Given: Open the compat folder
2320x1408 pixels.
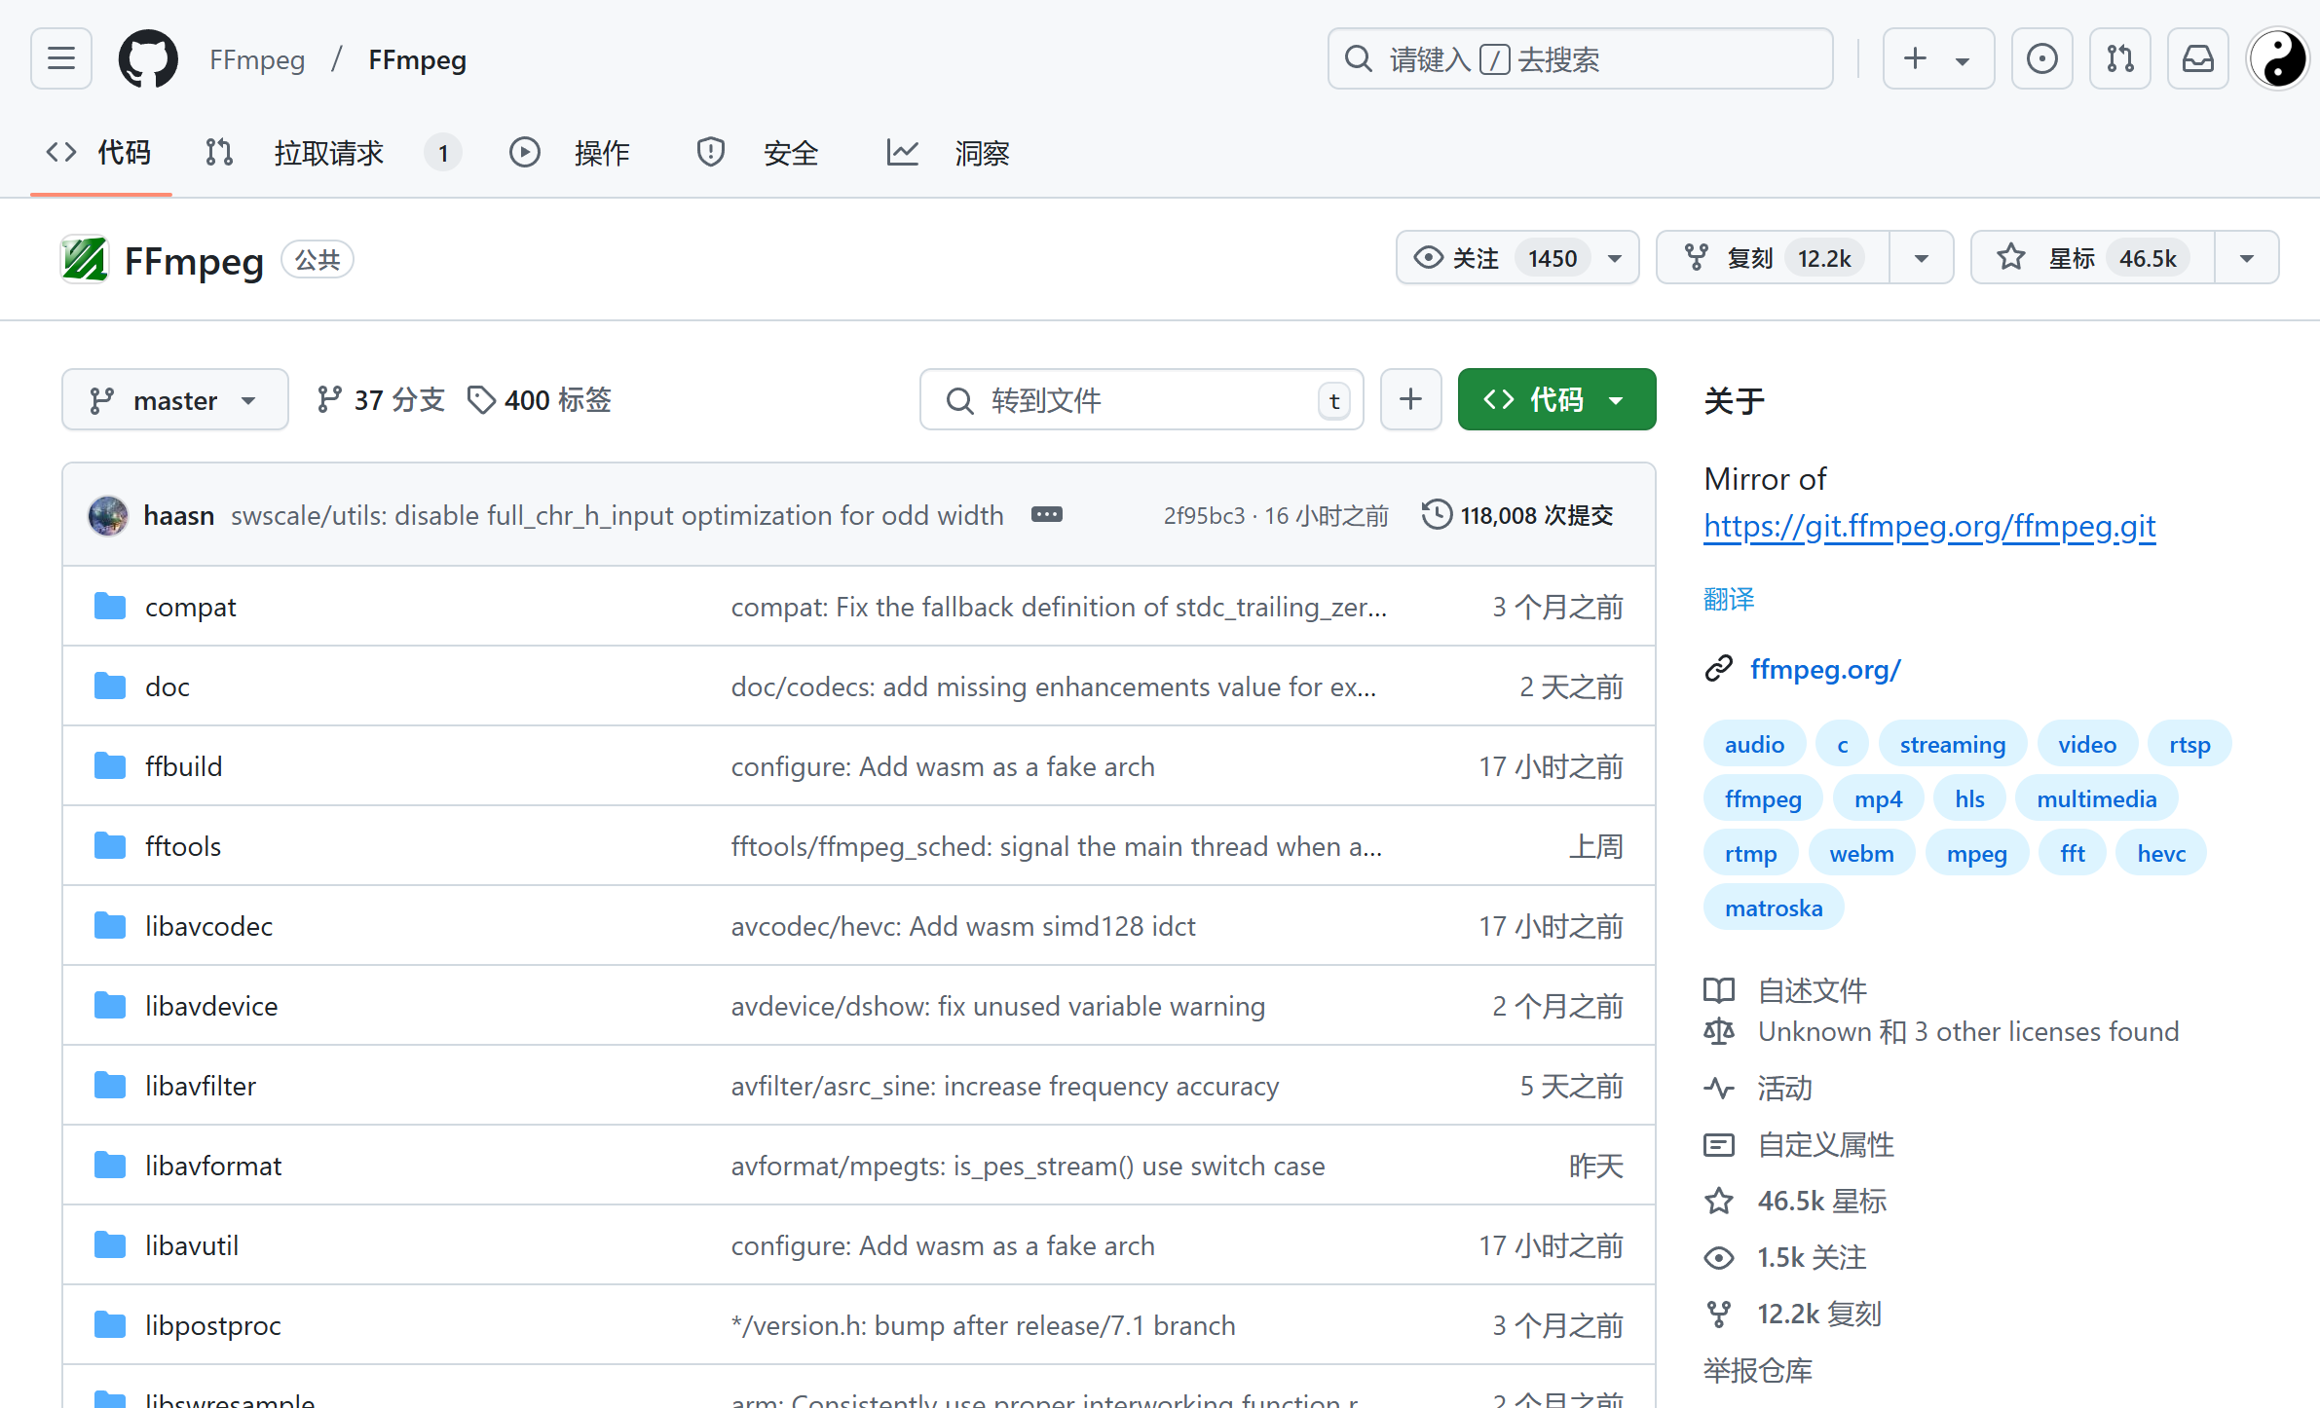Looking at the screenshot, I should click(x=191, y=607).
